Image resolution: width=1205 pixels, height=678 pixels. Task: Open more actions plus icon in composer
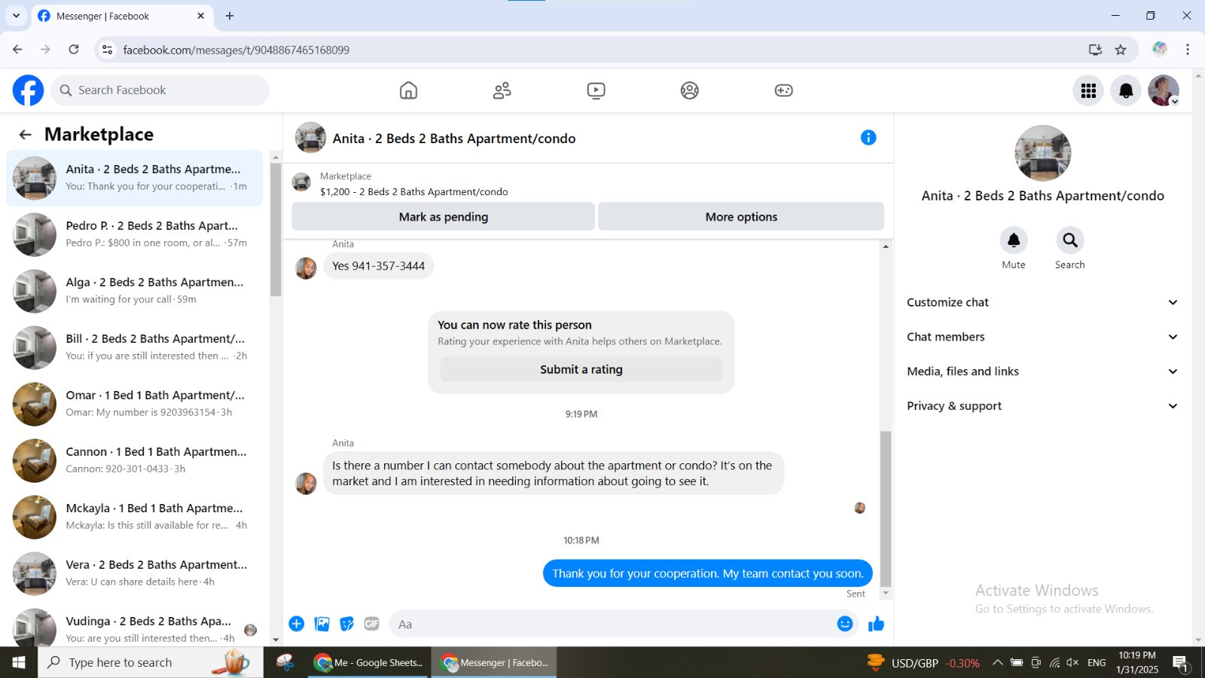[297, 624]
